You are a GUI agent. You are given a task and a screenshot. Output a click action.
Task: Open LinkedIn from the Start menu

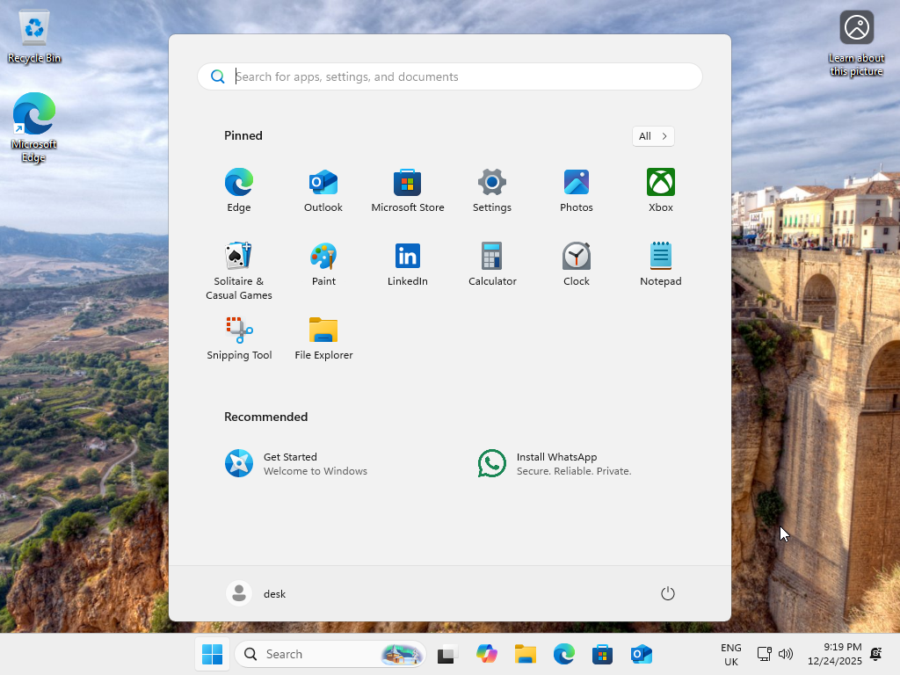coord(408,263)
